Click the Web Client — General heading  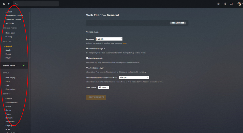102,15
